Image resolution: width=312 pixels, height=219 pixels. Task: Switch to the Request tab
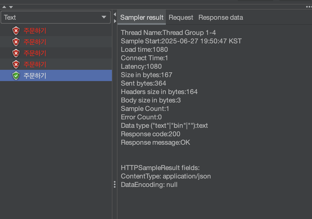click(x=181, y=17)
